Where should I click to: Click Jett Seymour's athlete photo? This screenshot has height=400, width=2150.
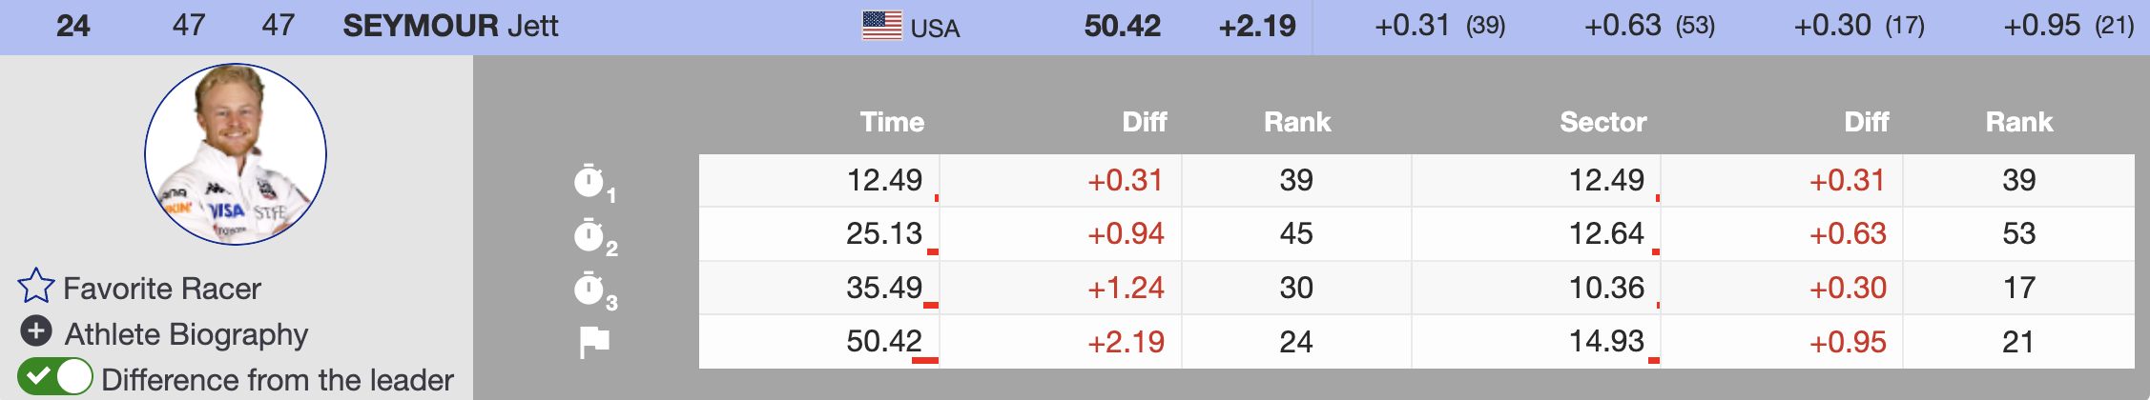pyautogui.click(x=236, y=154)
